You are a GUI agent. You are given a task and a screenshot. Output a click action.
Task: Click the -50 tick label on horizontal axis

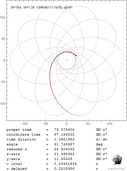pos(45,124)
